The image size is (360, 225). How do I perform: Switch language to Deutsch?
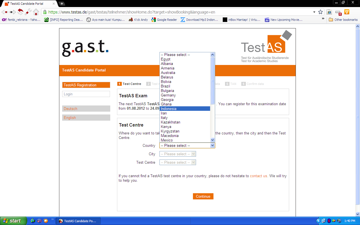click(86, 109)
